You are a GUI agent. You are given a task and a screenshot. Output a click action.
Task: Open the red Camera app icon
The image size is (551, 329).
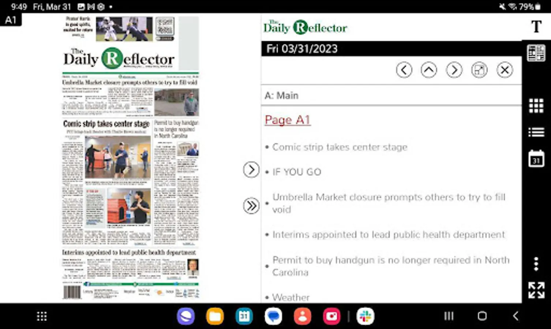(332, 316)
